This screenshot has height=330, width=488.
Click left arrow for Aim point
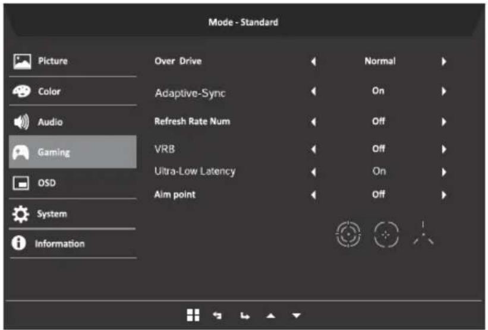pos(314,195)
